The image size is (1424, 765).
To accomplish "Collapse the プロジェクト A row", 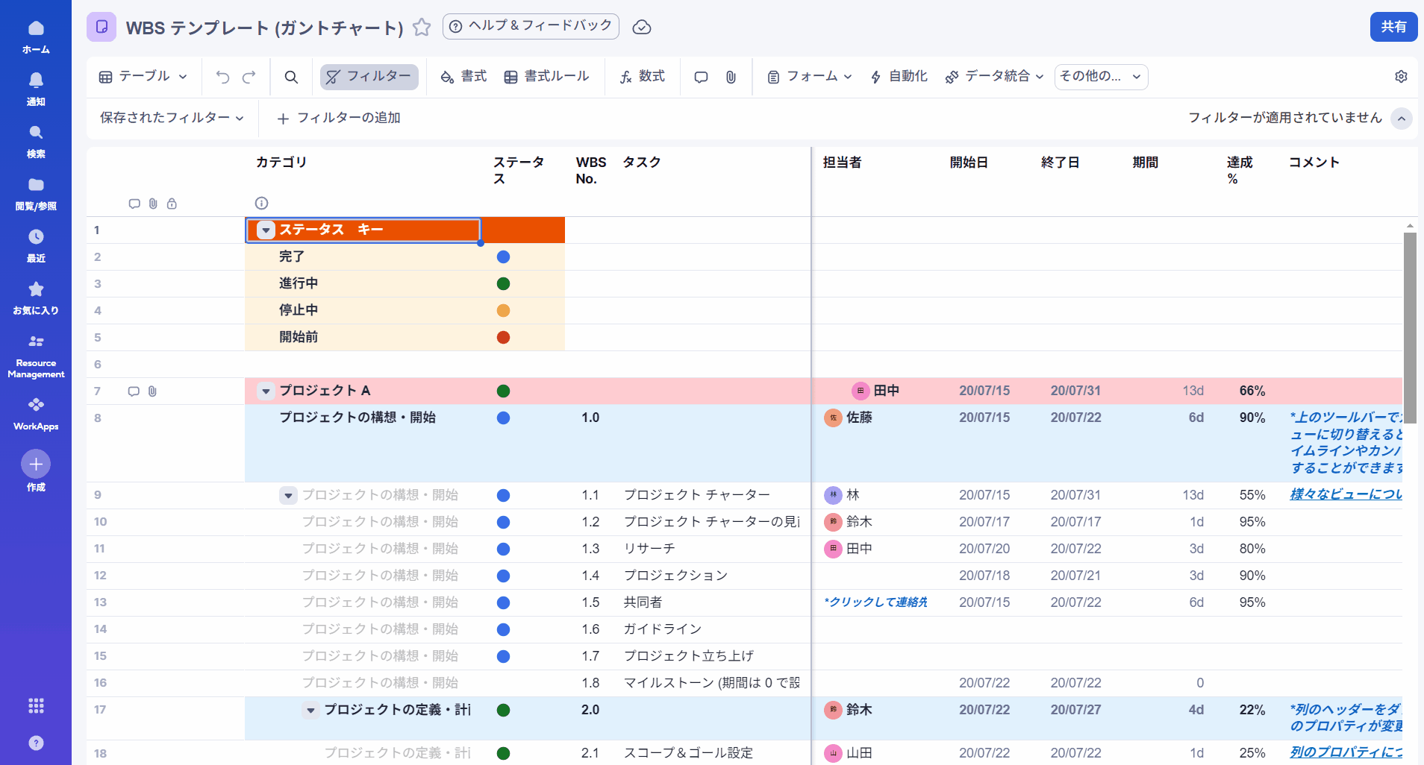I will (x=265, y=390).
